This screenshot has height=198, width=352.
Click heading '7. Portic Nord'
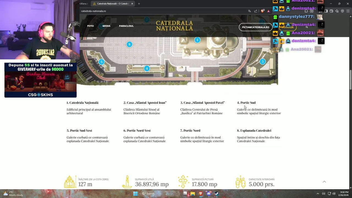pos(190,131)
